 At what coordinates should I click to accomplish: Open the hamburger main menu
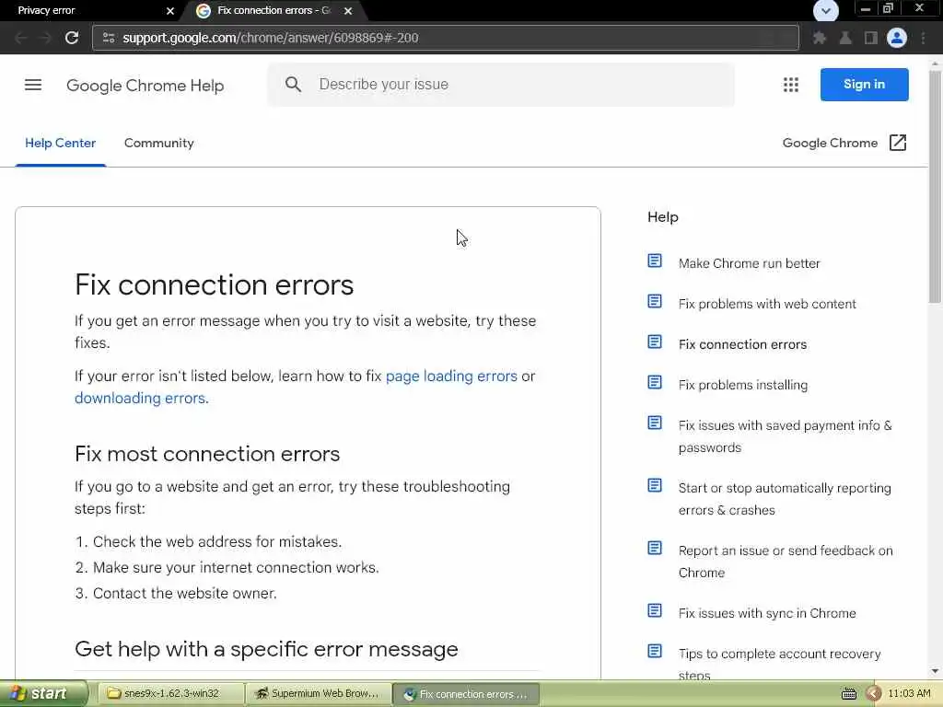pos(33,85)
